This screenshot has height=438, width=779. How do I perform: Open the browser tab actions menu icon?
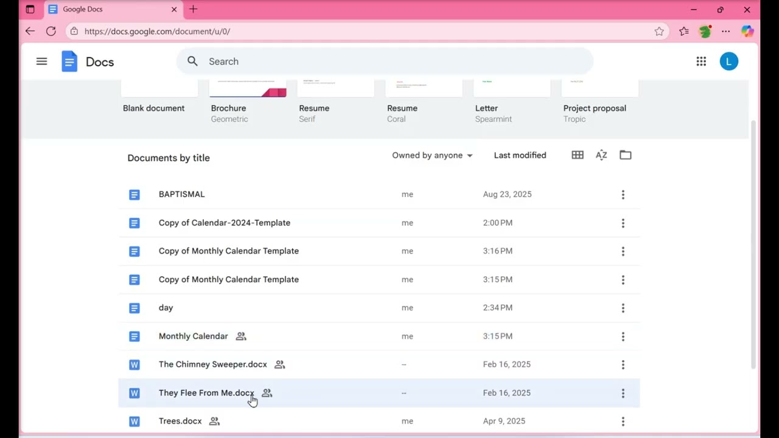[30, 9]
